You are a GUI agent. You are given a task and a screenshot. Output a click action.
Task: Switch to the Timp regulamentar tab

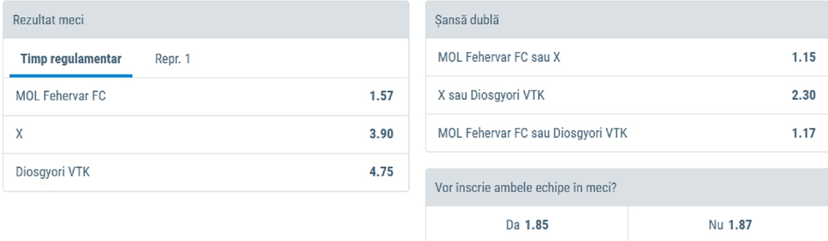coord(71,59)
